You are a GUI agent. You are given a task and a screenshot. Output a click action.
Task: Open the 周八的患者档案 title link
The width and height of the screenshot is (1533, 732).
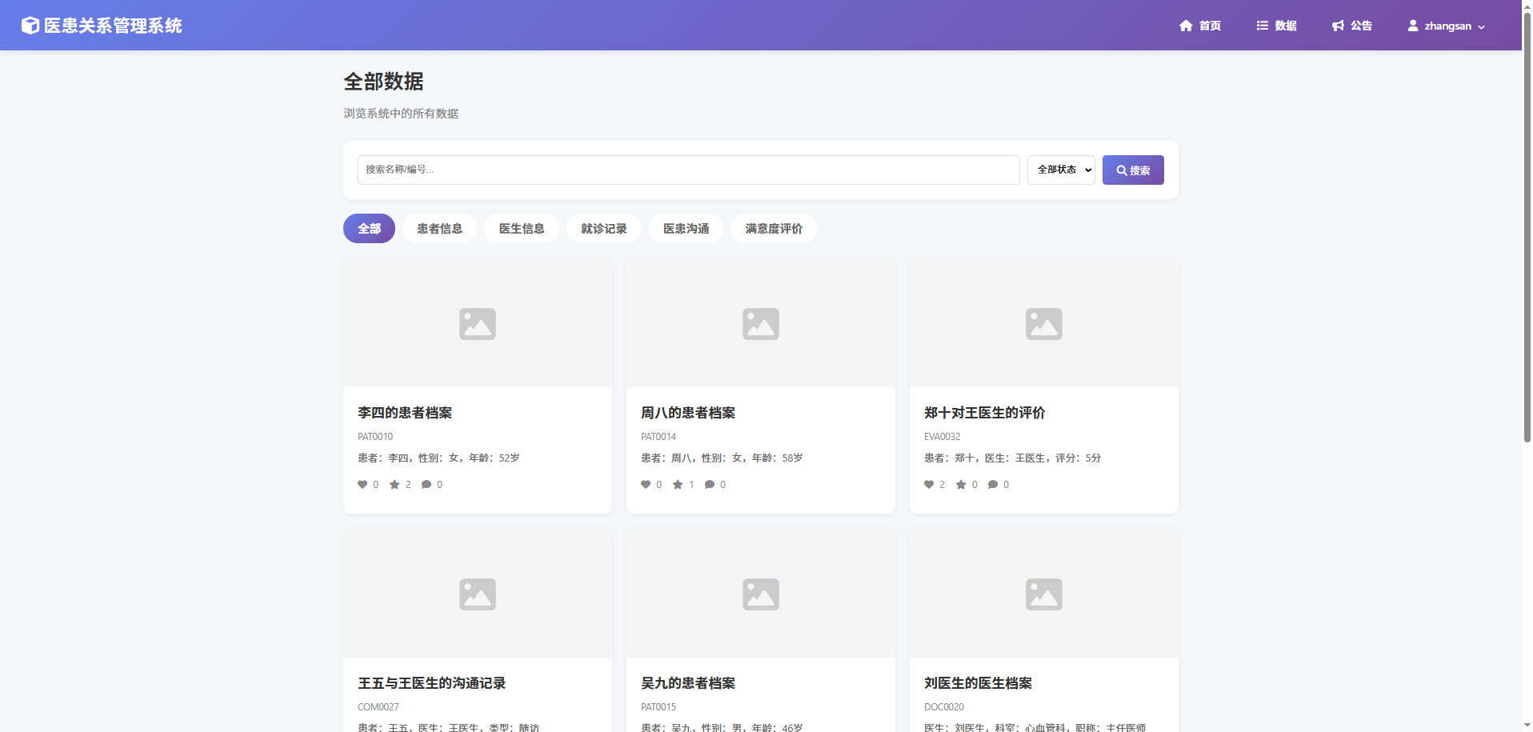(688, 413)
